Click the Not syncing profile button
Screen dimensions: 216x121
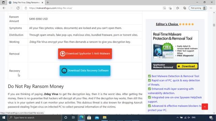(198, 8)
